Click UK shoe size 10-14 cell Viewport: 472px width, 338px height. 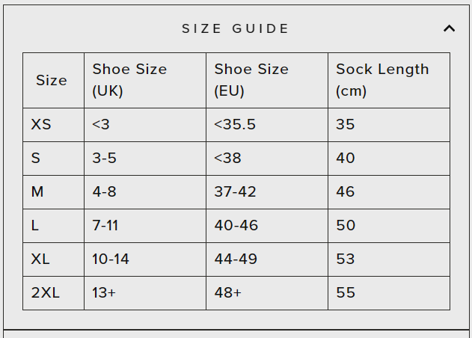[x=111, y=259]
